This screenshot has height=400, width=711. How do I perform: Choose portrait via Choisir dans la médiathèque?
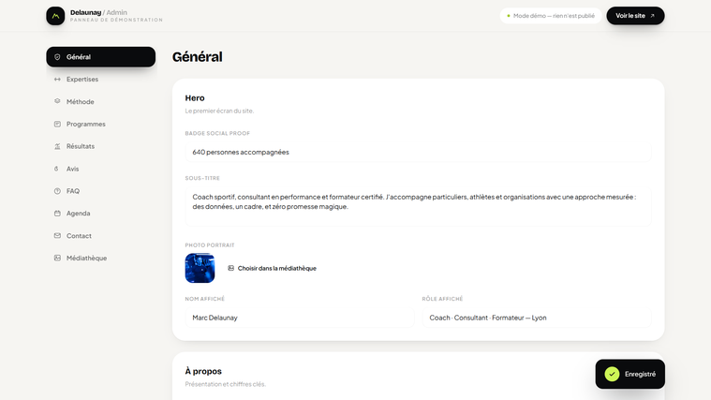pos(272,269)
